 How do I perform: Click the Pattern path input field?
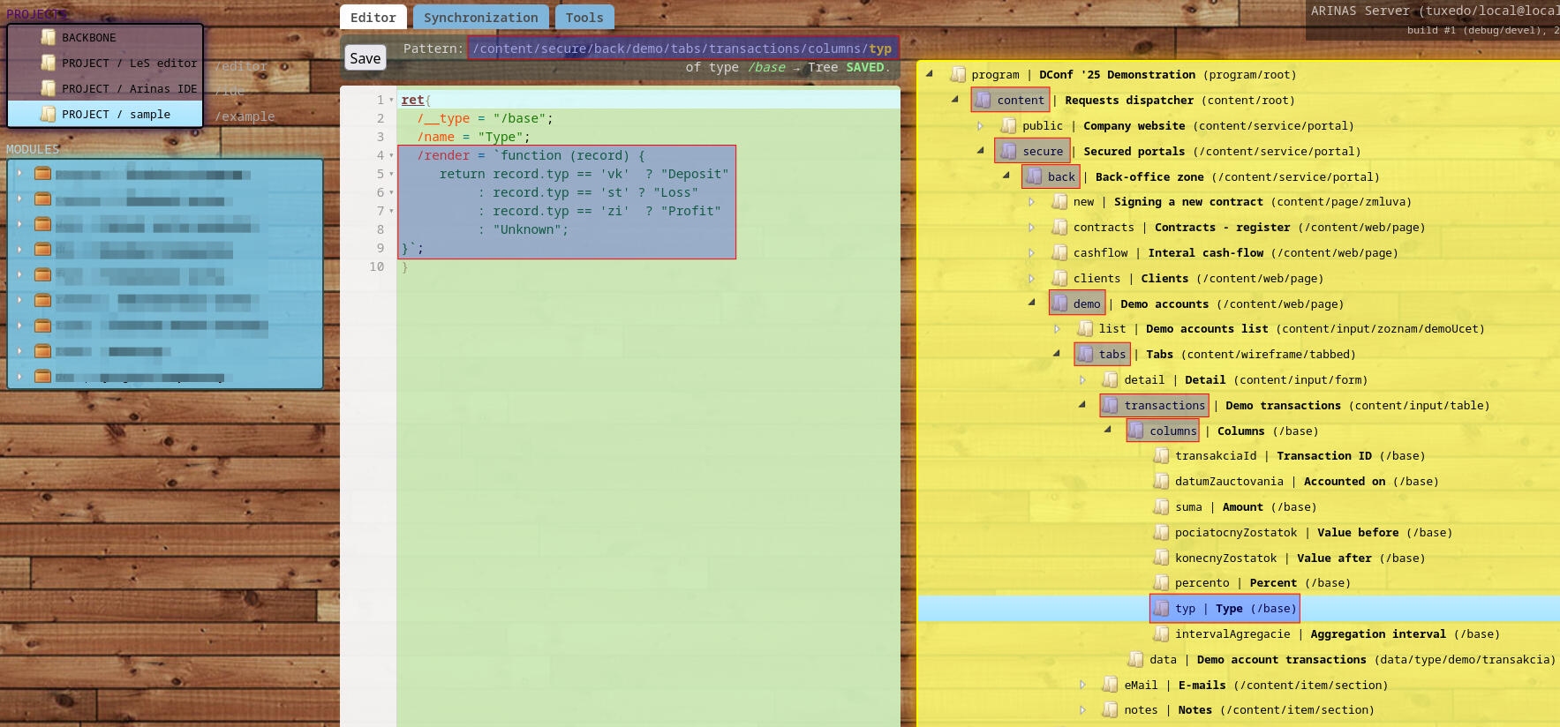(x=682, y=49)
